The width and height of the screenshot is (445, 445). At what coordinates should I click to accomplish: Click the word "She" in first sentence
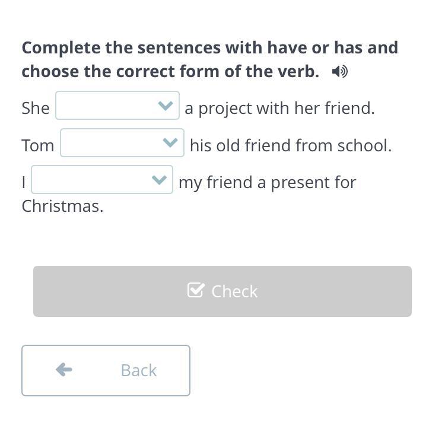pos(36,108)
